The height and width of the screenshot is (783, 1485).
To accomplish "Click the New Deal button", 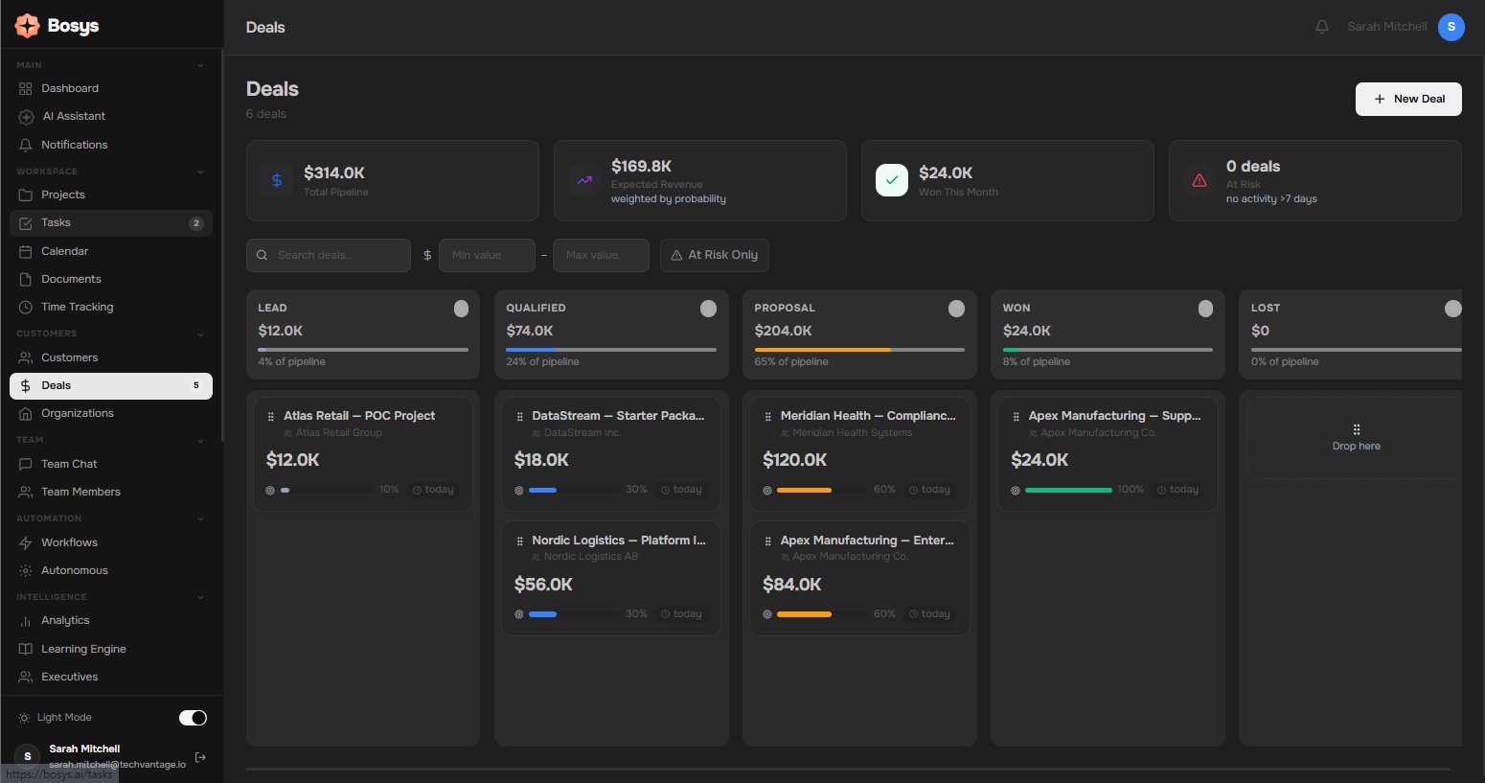I will point(1407,99).
